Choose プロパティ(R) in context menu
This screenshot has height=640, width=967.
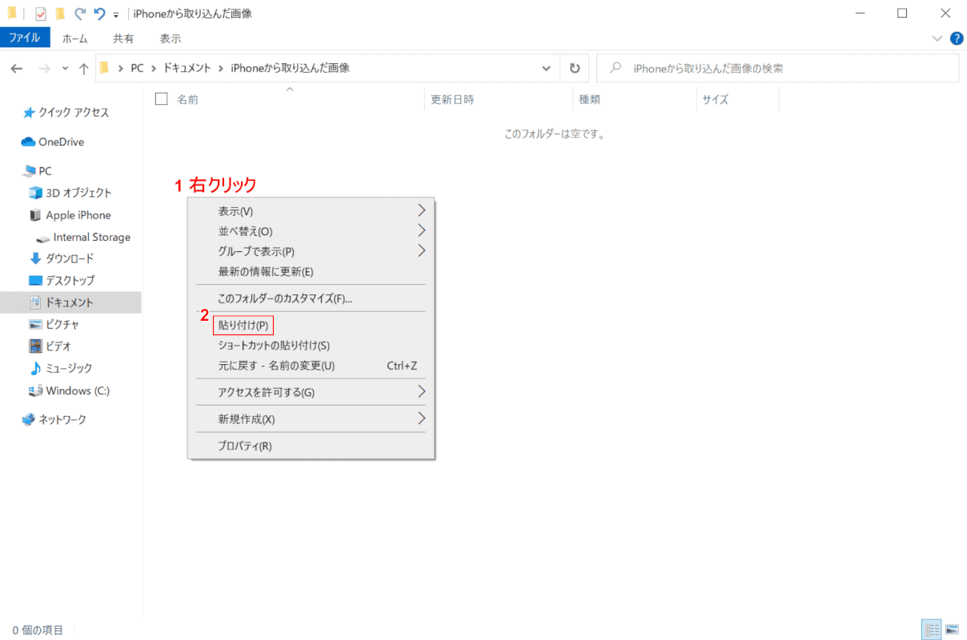click(311, 446)
